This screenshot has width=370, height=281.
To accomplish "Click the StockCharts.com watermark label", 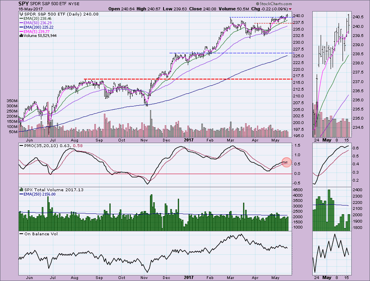I will (x=274, y=4).
